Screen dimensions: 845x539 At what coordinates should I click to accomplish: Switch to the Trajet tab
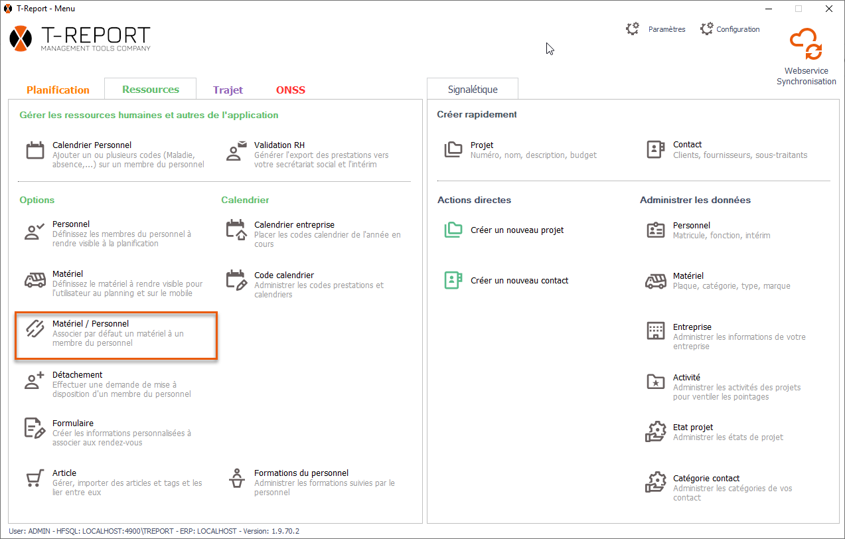pos(228,90)
